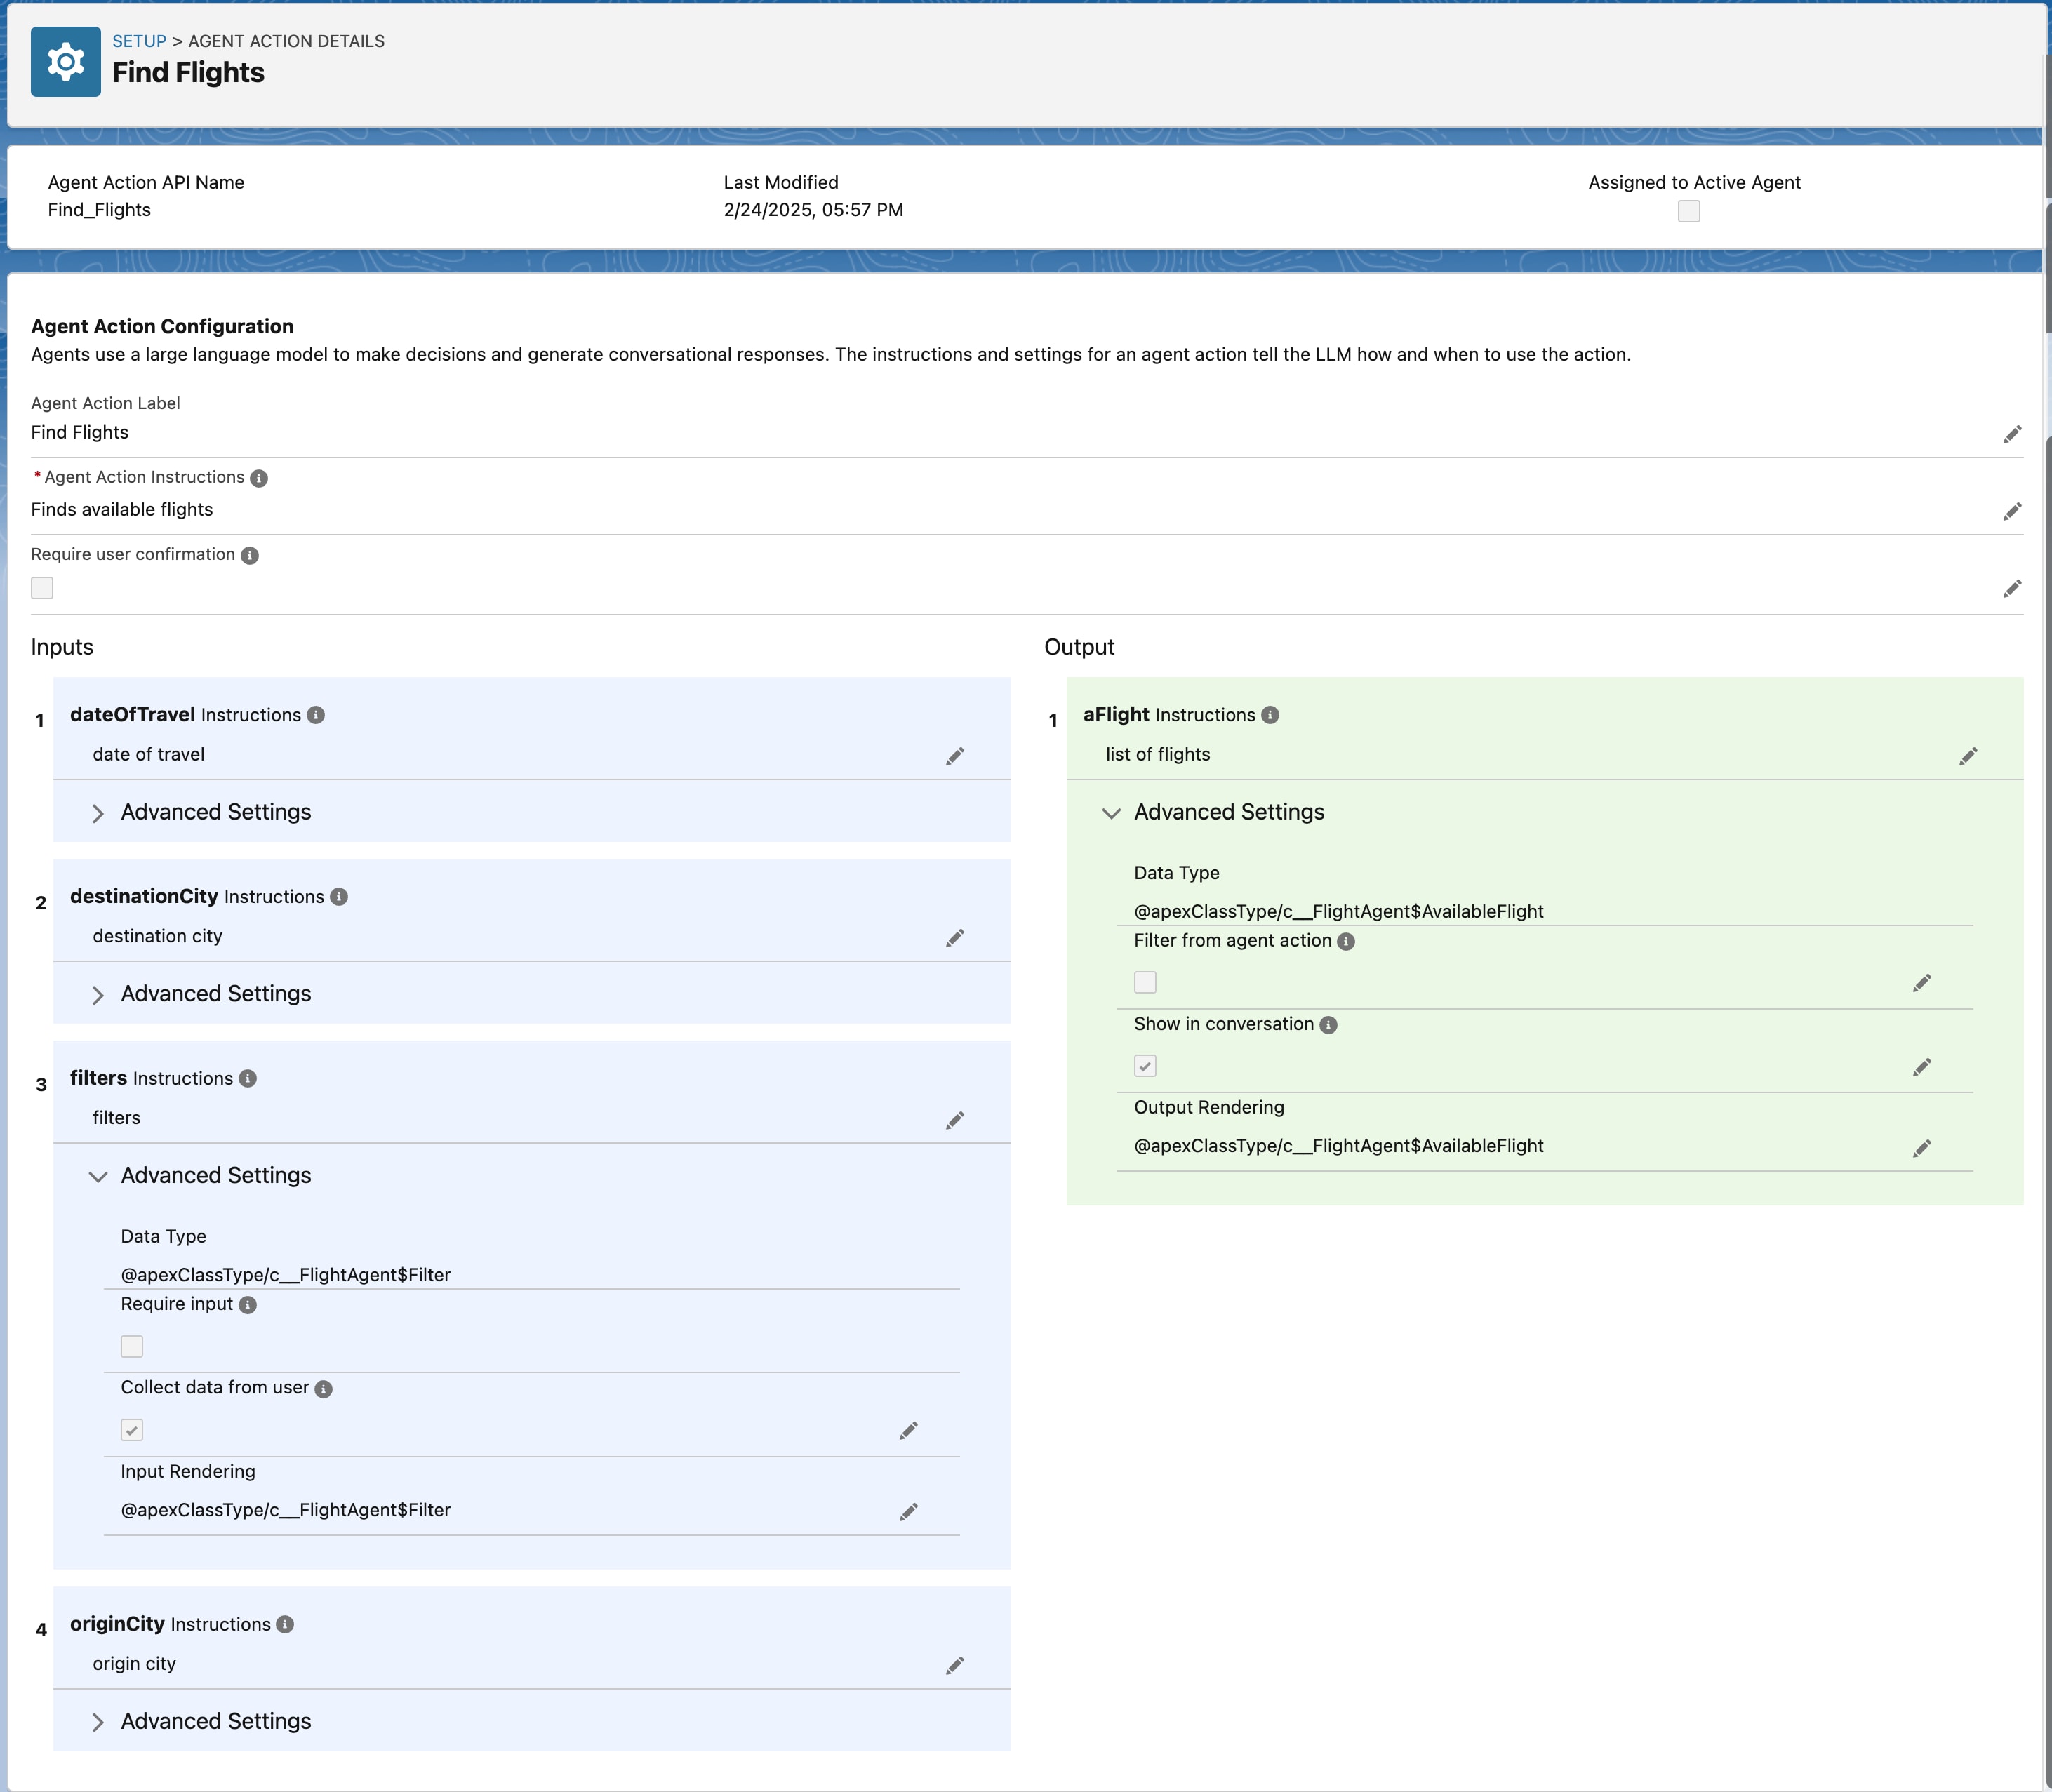Click Input Rendering FlightAgent$Filter value

pos(286,1510)
